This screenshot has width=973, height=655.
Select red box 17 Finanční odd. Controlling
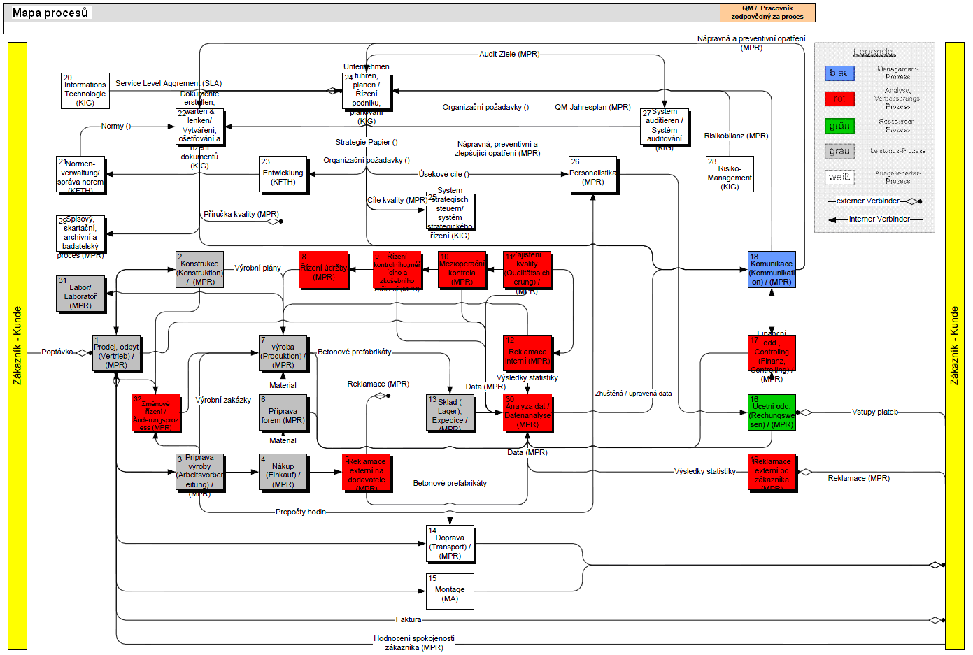(x=772, y=352)
